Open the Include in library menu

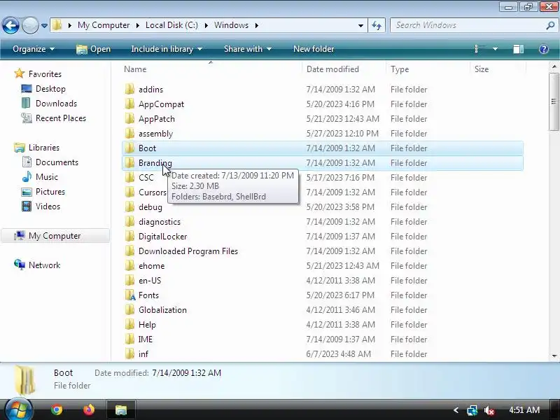167,49
